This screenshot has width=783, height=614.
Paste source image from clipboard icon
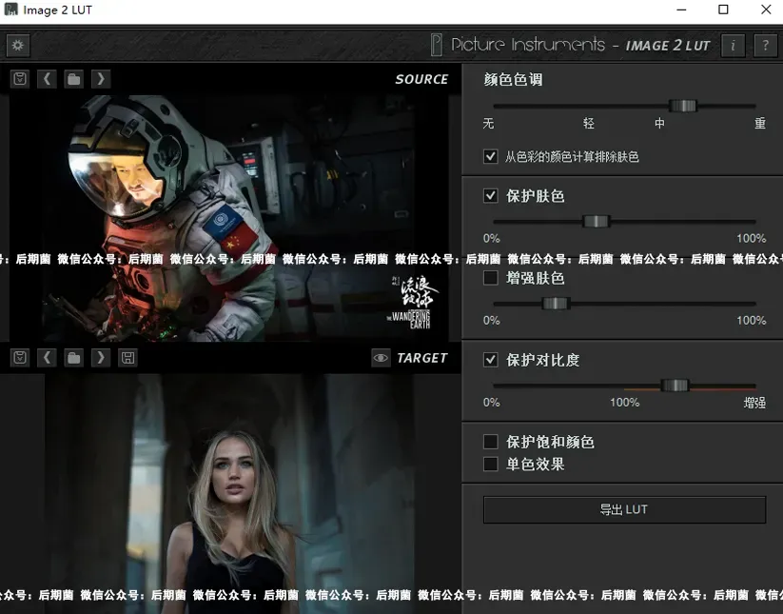[x=20, y=79]
